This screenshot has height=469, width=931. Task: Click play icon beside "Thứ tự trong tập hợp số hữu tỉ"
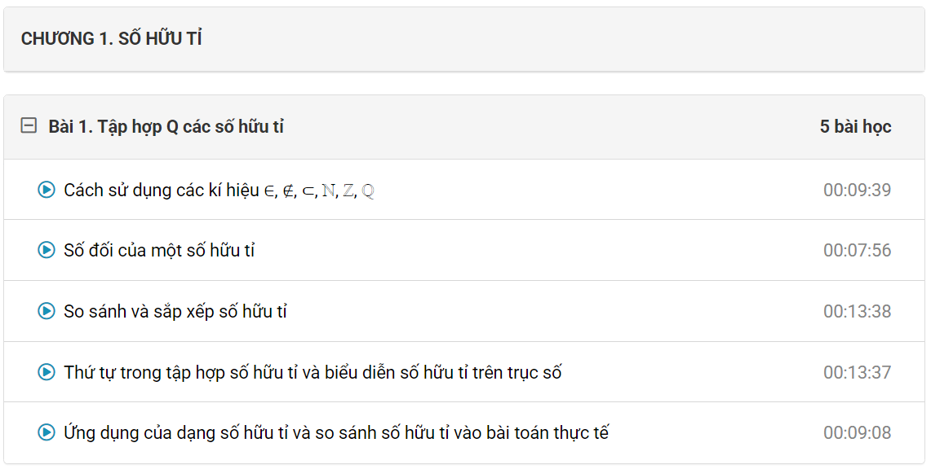[x=47, y=372]
